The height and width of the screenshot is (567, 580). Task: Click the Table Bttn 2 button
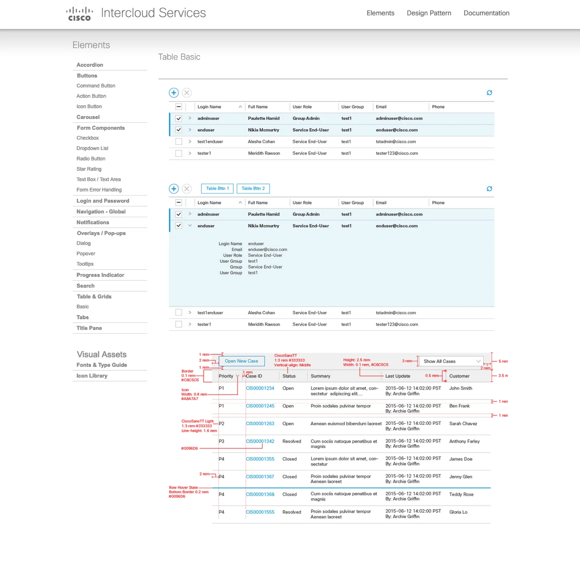point(253,189)
